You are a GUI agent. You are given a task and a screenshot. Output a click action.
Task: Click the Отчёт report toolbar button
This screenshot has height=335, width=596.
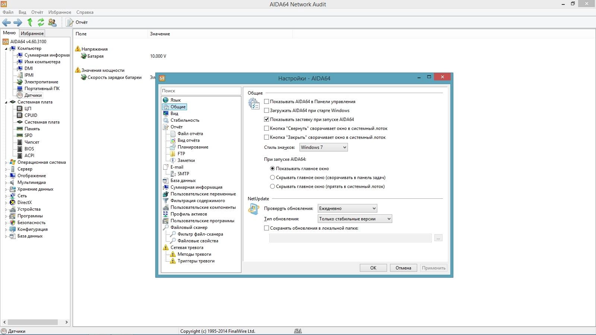[x=77, y=22]
